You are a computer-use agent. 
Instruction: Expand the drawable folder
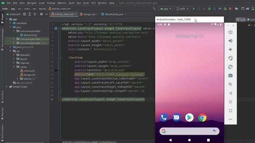pyautogui.click(x=14, y=55)
